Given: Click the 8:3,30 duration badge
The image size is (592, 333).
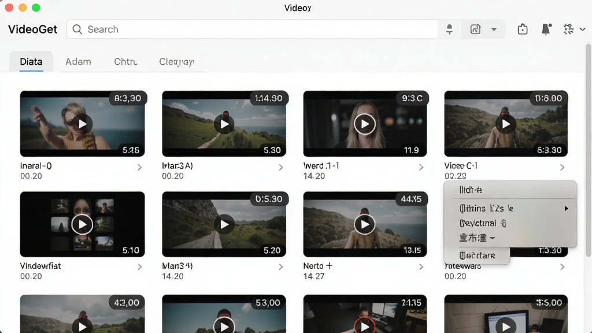Looking at the screenshot, I should tap(128, 98).
